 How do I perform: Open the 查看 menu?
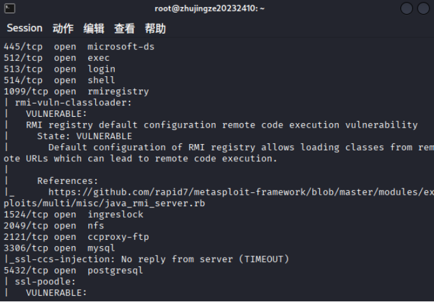[x=124, y=29]
